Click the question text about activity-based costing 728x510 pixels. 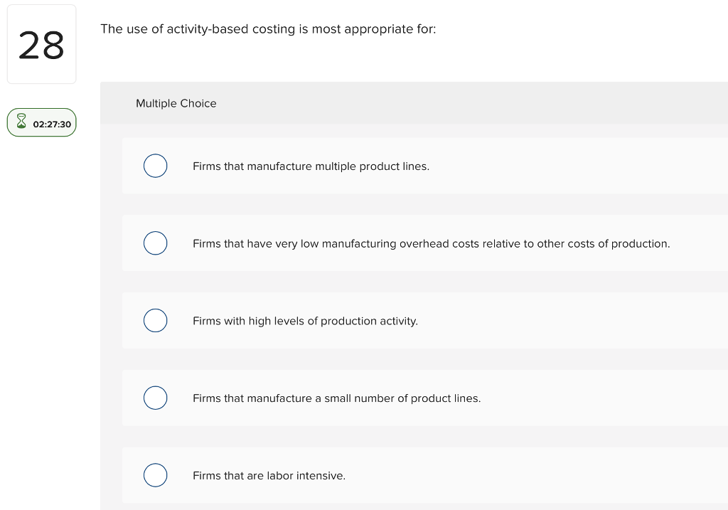268,29
